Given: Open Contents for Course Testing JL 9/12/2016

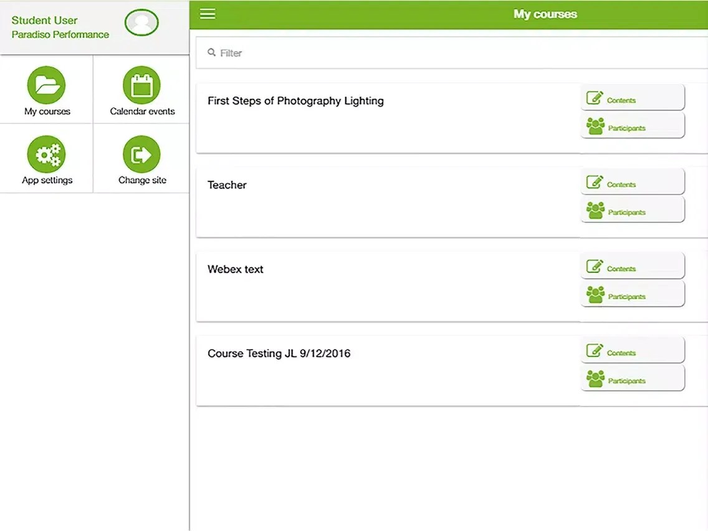Looking at the screenshot, I should [x=633, y=350].
